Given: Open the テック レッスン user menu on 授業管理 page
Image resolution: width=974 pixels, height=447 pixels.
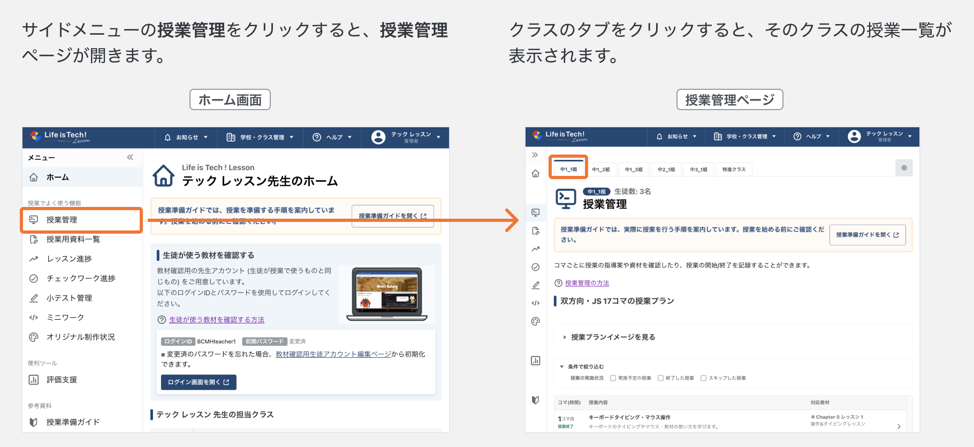Looking at the screenshot, I should (x=880, y=136).
